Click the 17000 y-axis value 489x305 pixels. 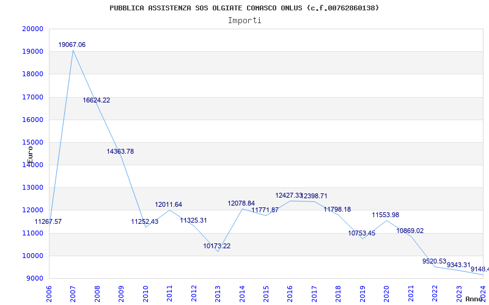click(33, 97)
